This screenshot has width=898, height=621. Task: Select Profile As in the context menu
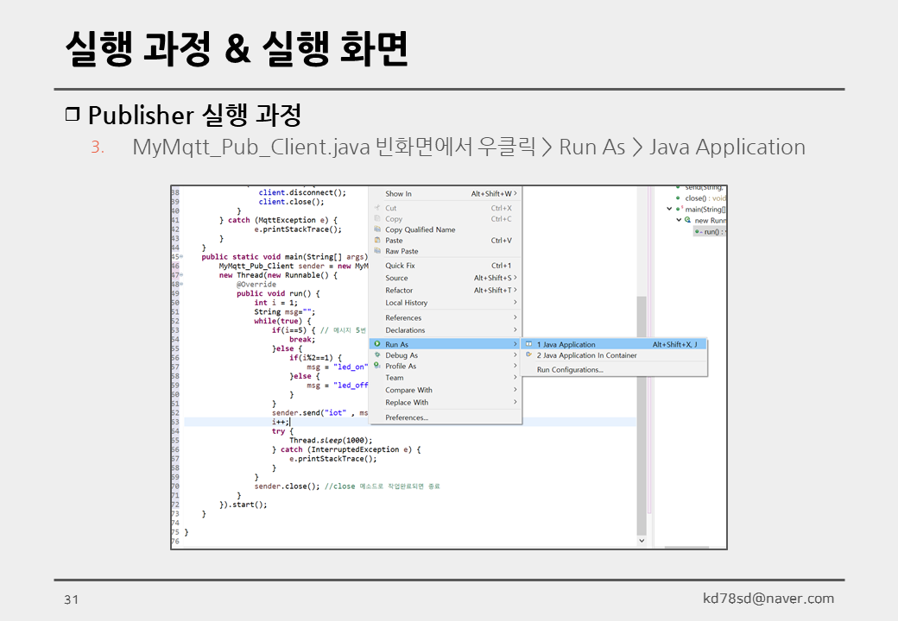[x=446, y=366]
